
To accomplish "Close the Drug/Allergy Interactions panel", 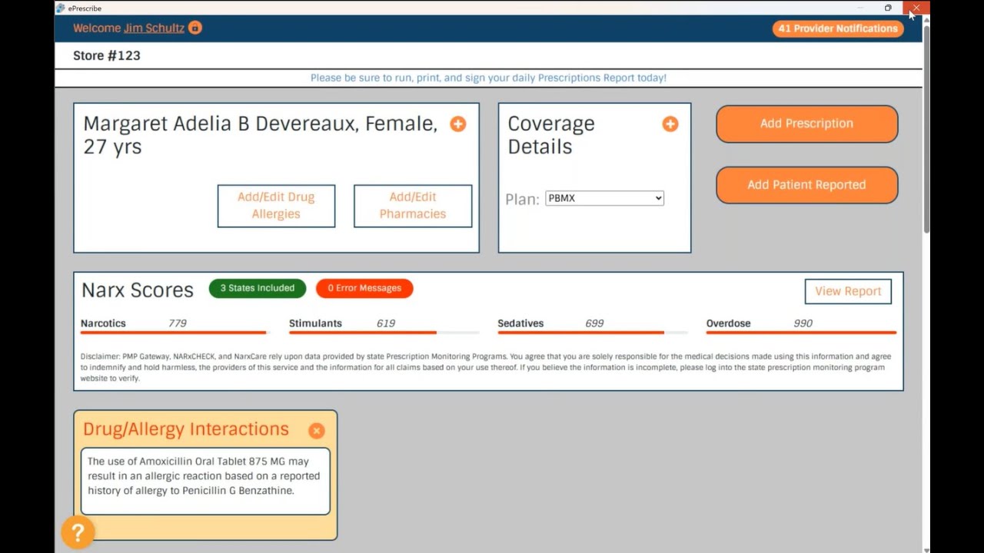I will pos(317,431).
